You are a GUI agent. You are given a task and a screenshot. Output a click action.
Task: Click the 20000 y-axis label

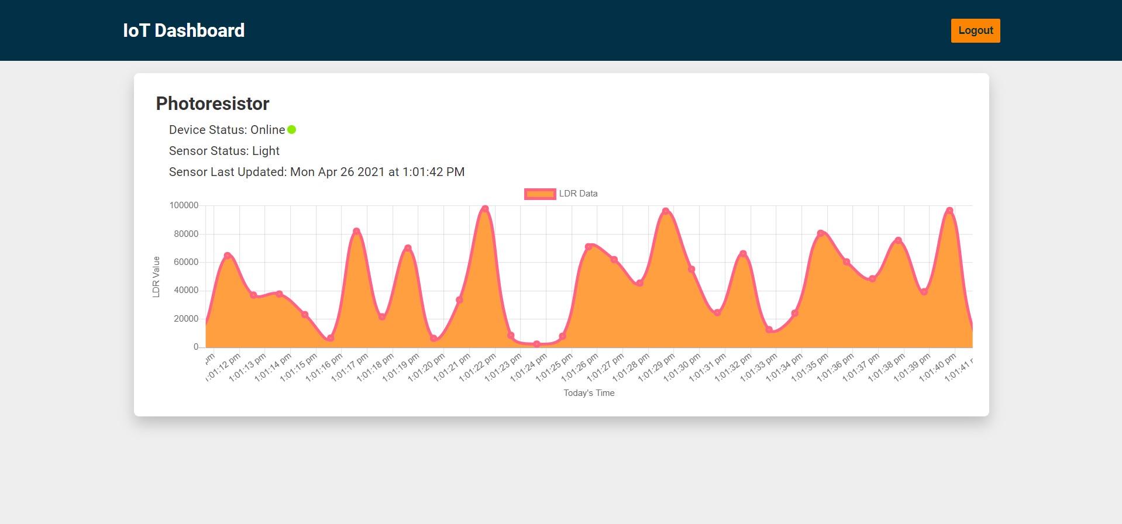[186, 319]
